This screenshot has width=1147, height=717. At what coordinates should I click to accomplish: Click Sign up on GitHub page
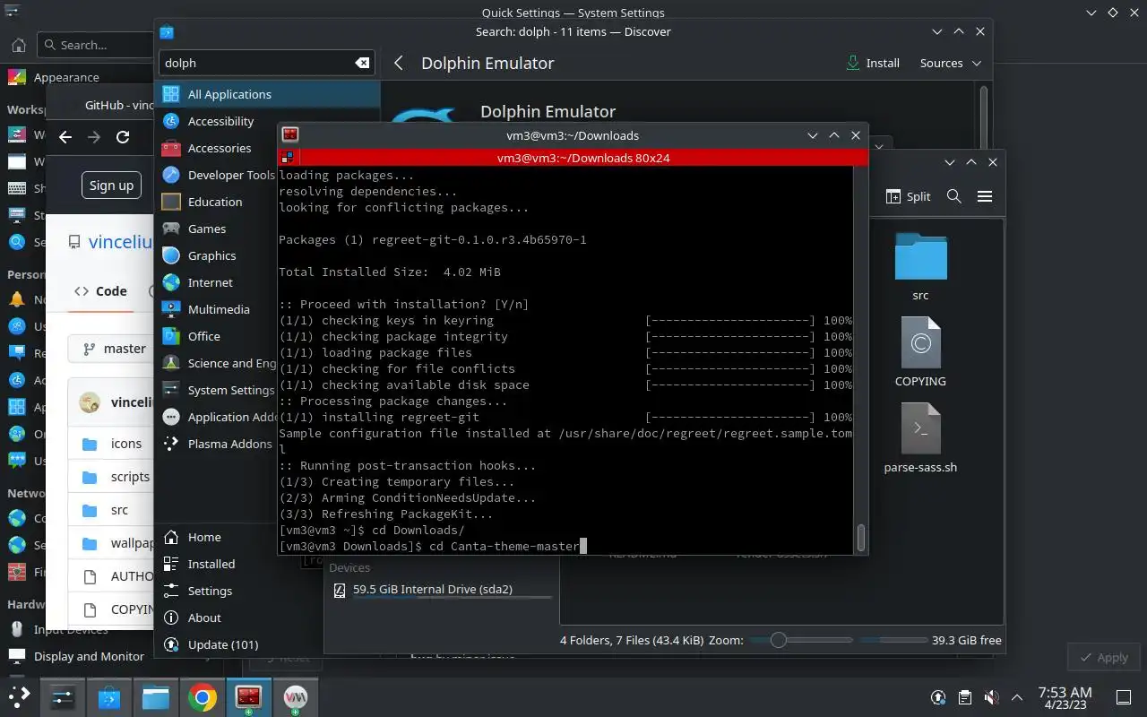pyautogui.click(x=111, y=186)
